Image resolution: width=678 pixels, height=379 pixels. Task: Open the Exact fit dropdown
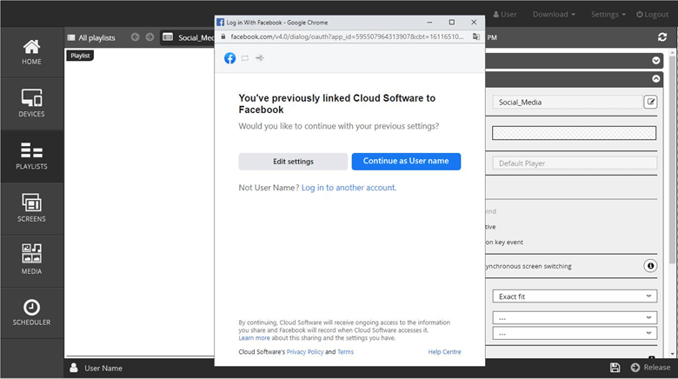[x=575, y=296]
